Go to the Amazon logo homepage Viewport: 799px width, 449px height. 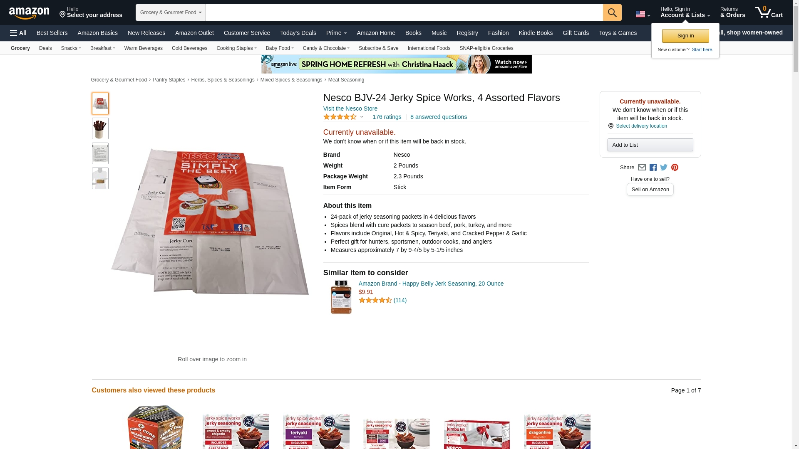(29, 13)
